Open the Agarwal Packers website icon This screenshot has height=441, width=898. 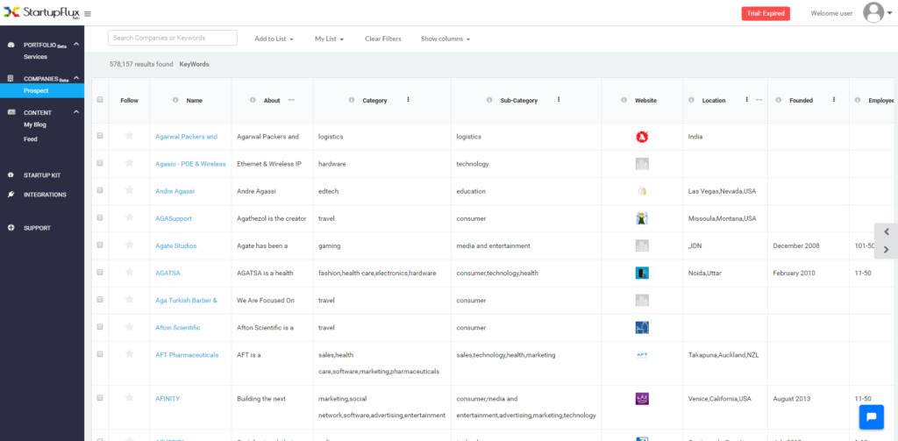641,137
